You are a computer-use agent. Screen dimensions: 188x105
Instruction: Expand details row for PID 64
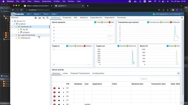coord(63,88)
